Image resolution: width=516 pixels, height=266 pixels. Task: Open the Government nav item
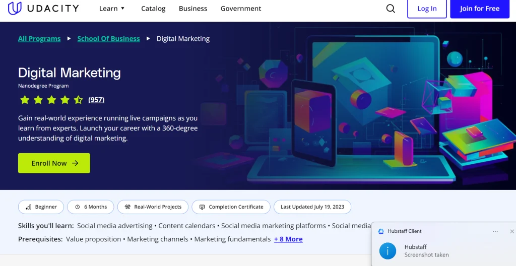(241, 9)
